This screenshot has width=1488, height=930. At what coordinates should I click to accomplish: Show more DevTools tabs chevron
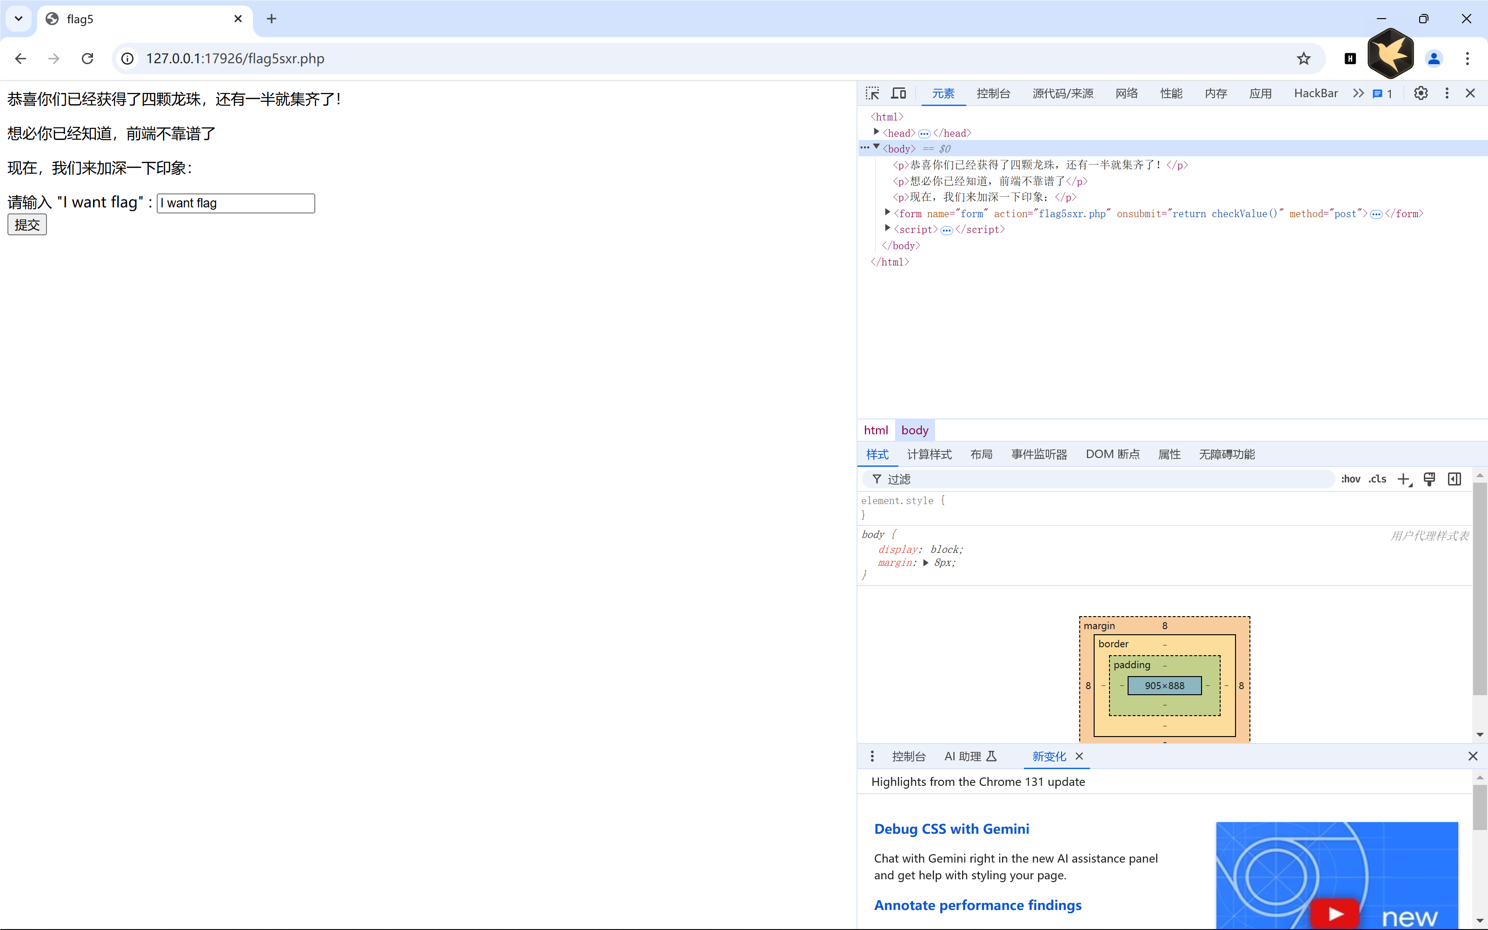(1358, 93)
